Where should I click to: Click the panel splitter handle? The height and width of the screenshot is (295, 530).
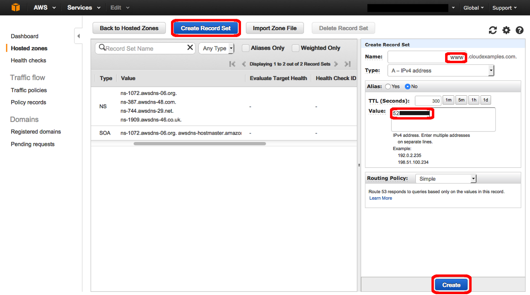click(x=359, y=165)
